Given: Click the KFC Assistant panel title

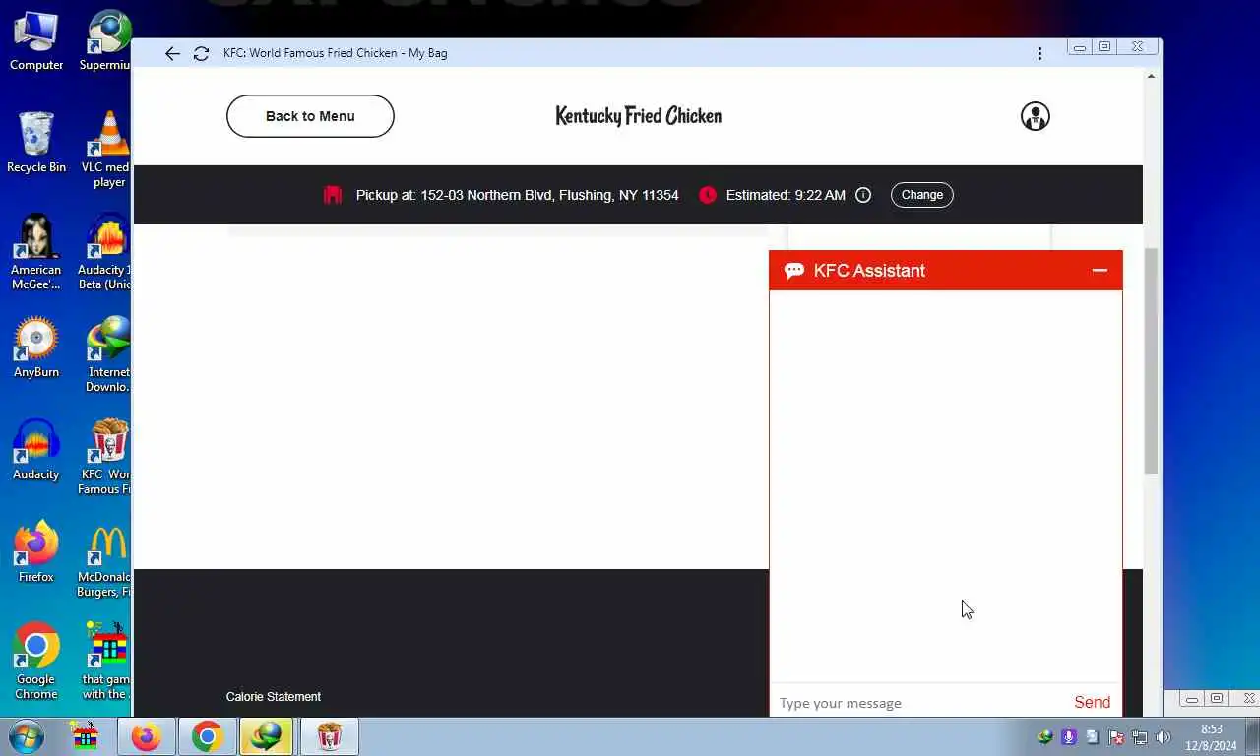Looking at the screenshot, I should click(869, 271).
